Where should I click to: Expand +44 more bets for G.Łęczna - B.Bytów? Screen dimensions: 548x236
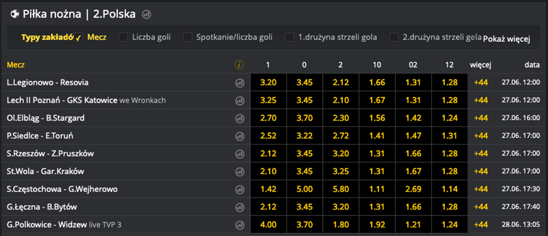(x=481, y=206)
